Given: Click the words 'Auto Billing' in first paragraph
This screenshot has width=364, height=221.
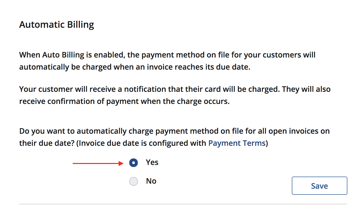Looking at the screenshot, I should [63, 55].
